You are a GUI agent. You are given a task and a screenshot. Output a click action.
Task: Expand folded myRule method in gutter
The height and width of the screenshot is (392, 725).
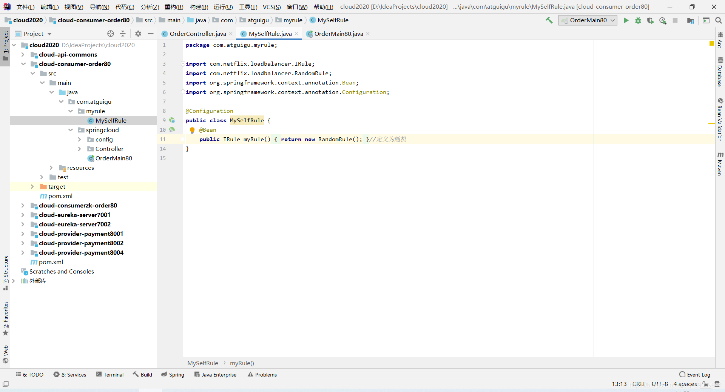pos(183,139)
